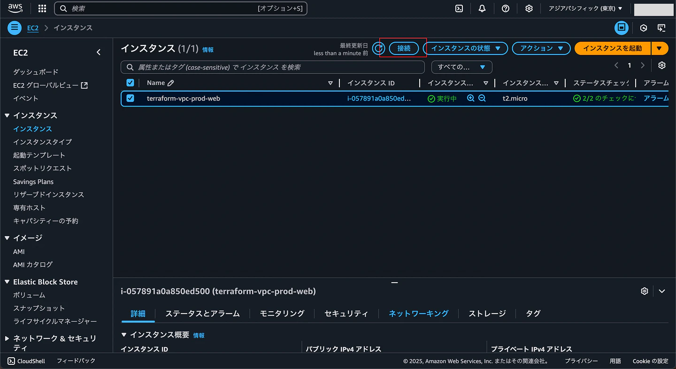
Task: Launch CloudShell from the top toolbar icon
Action: pyautogui.click(x=459, y=8)
